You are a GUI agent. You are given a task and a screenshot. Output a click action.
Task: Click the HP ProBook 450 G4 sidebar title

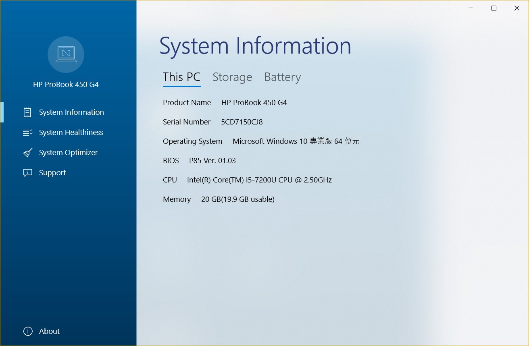pos(66,85)
